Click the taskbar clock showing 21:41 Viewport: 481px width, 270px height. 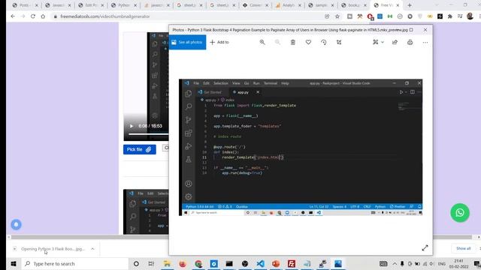tap(459, 263)
